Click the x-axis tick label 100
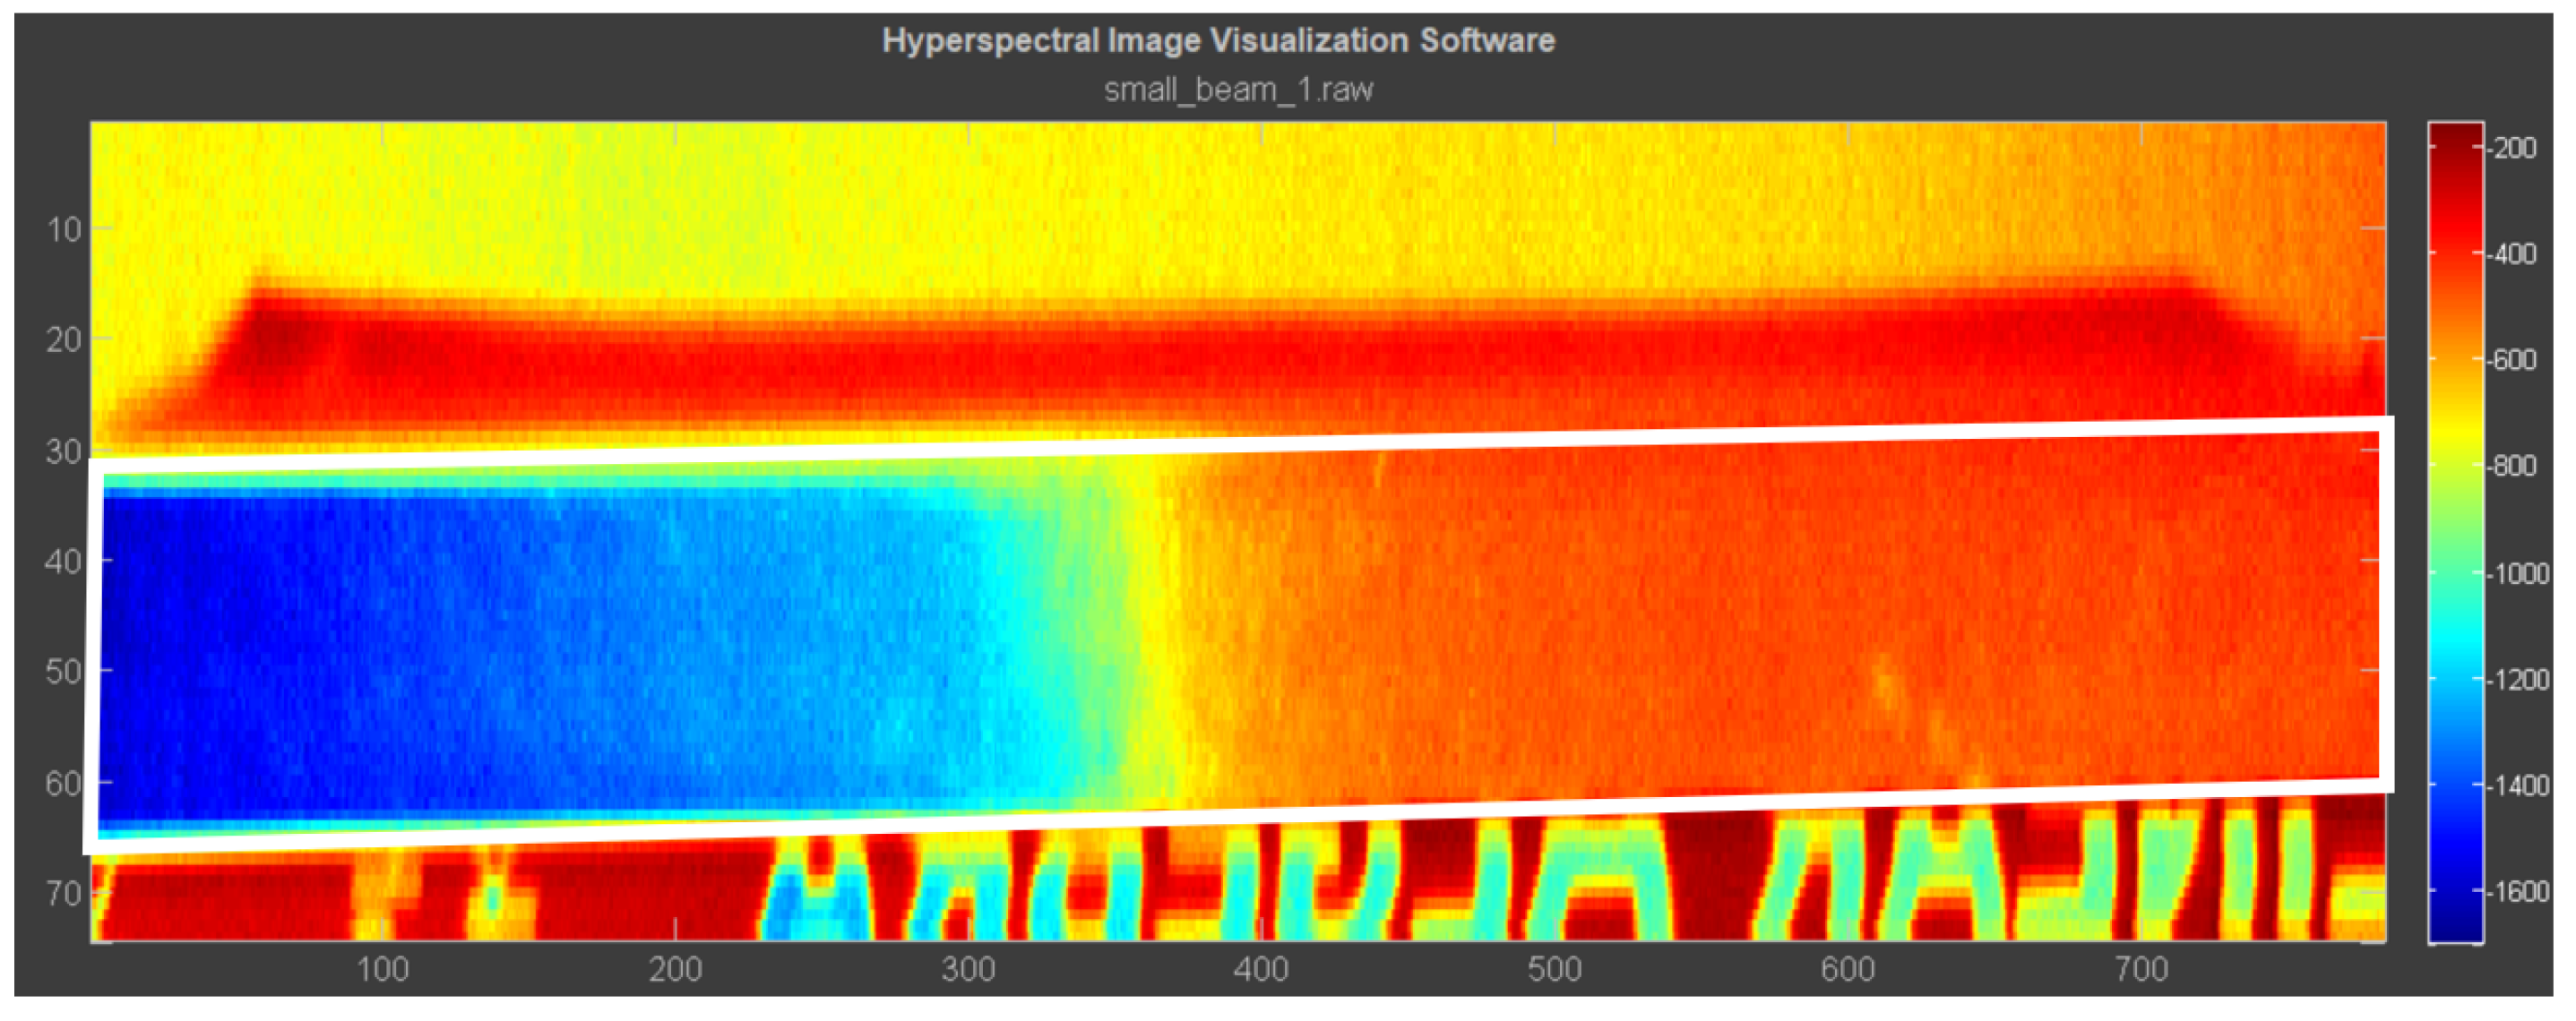 tap(382, 969)
